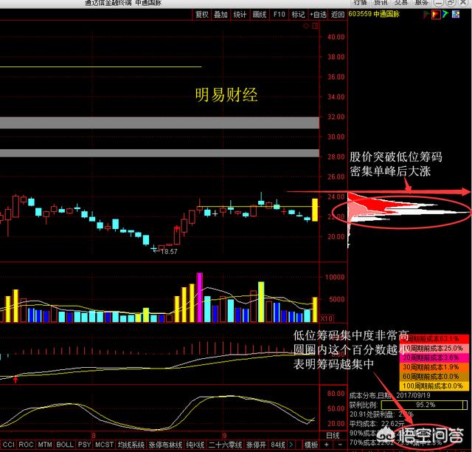The image size is (472, 452).
Task: Switch to the MTM indicator tab
Action: pyautogui.click(x=45, y=445)
